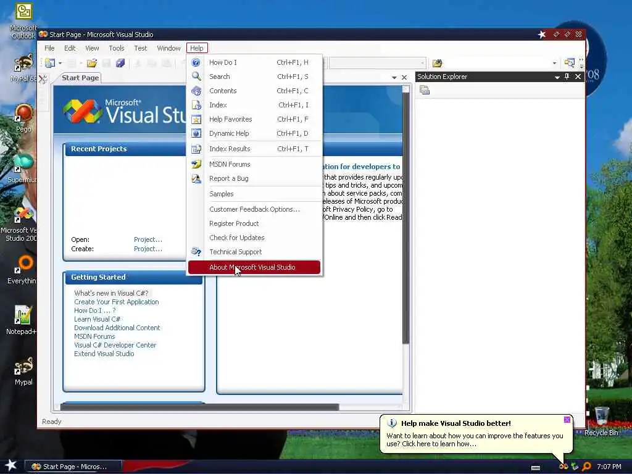The image size is (632, 474).
Task: Click the Visual Studio tray icon
Action: pyautogui.click(x=563, y=467)
